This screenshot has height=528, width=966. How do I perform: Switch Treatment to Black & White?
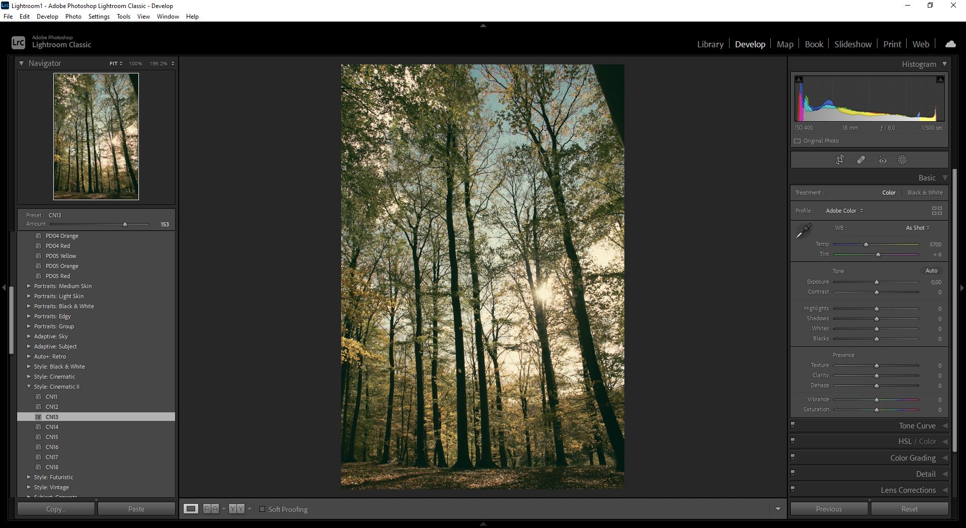(x=925, y=192)
